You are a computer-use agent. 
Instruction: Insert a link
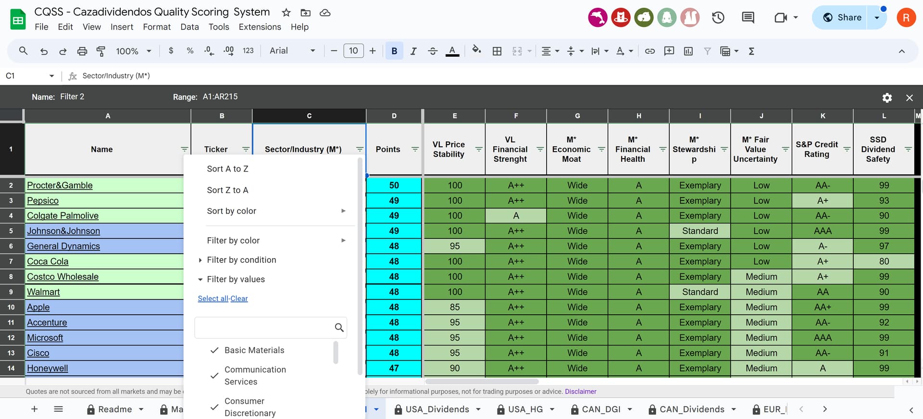650,51
